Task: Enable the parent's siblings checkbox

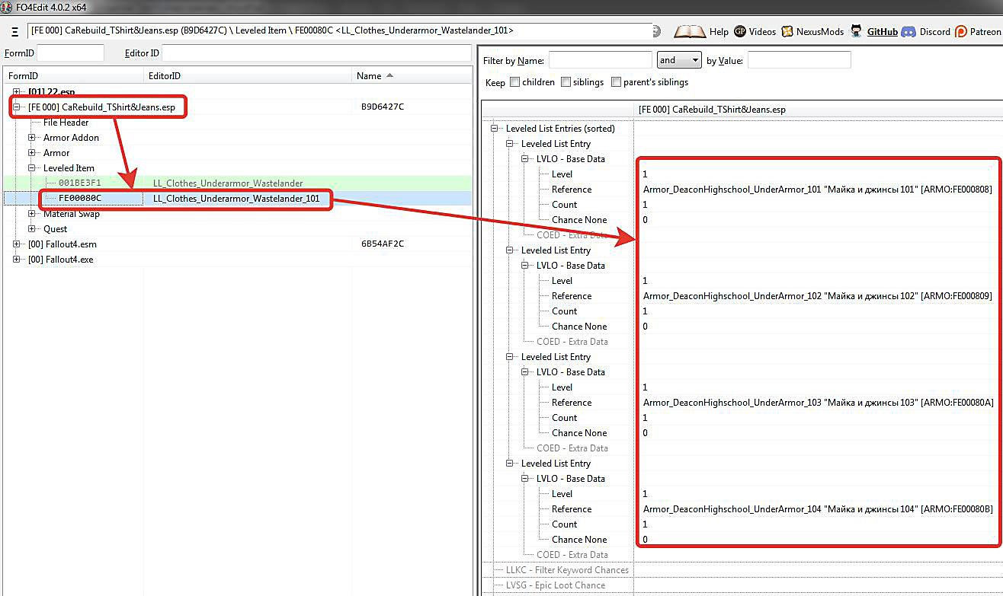Action: (616, 82)
